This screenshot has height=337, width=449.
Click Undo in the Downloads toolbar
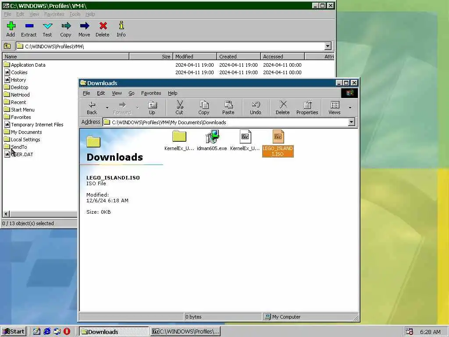click(256, 108)
